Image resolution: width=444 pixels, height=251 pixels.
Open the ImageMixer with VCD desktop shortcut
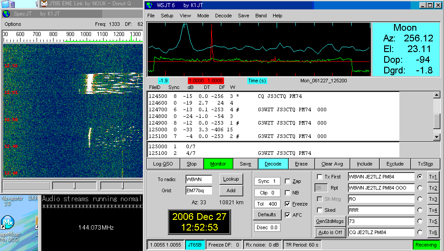click(x=8, y=223)
